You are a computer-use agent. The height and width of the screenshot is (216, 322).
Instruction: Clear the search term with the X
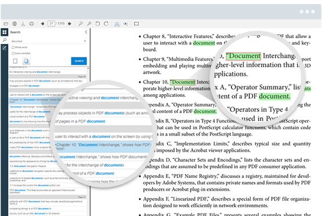point(85,41)
